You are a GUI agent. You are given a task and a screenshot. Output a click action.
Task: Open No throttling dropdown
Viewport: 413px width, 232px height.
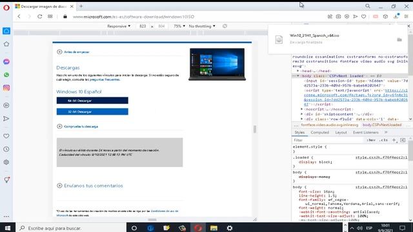coord(202,26)
